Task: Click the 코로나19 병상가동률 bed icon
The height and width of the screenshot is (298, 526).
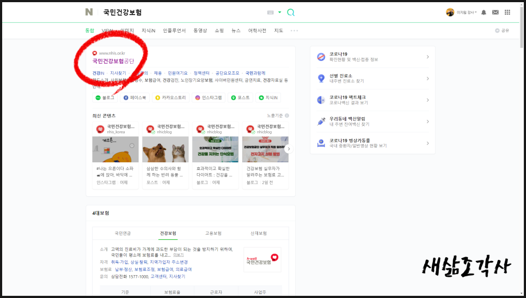Action: [321, 143]
